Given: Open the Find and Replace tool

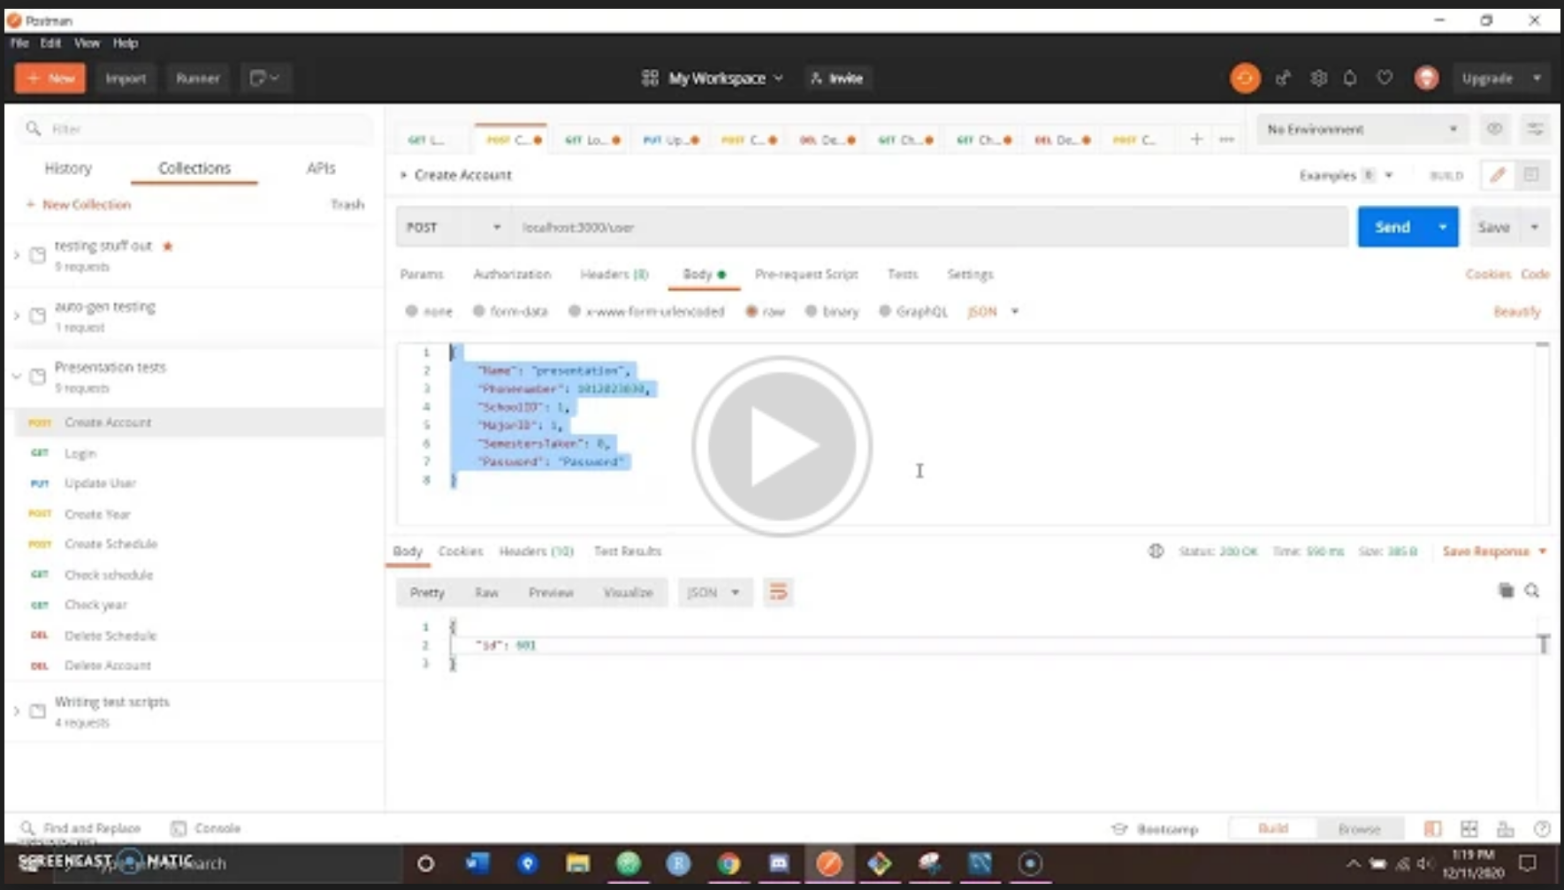Looking at the screenshot, I should point(81,828).
